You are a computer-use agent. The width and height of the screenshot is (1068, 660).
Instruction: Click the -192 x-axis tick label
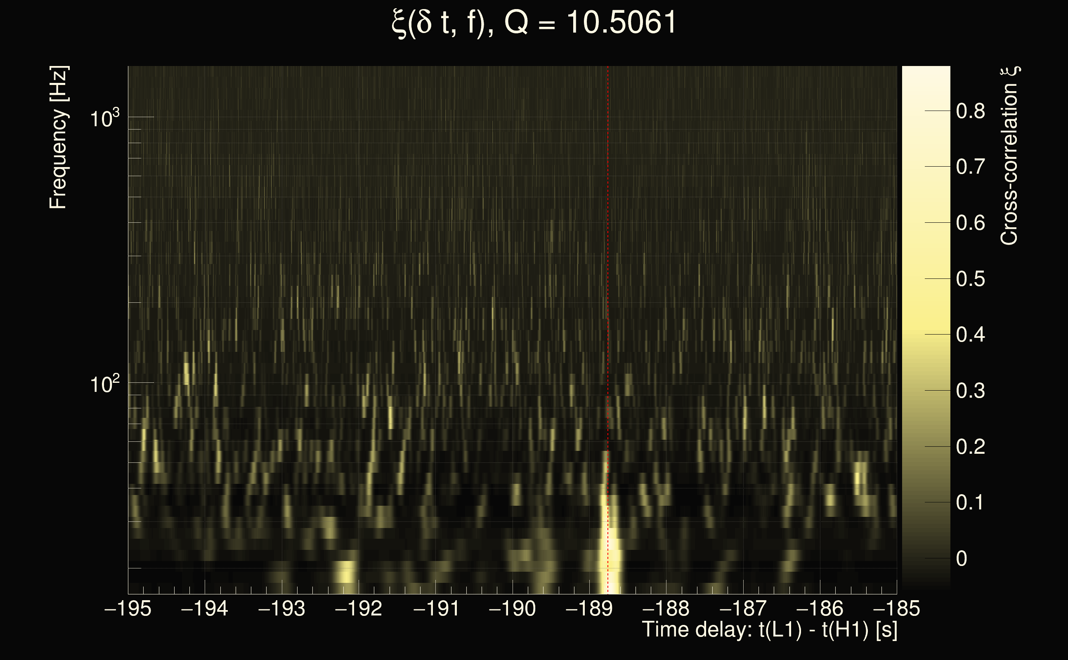(x=359, y=609)
